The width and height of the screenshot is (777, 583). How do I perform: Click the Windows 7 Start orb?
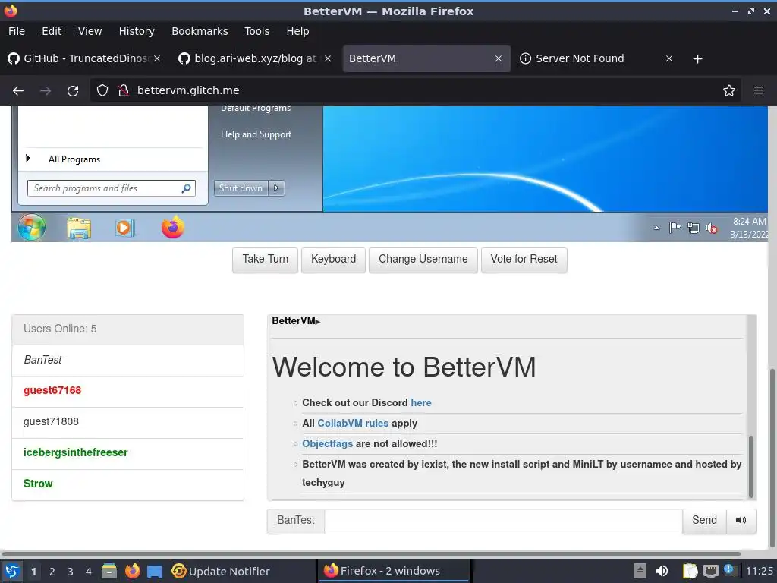[32, 228]
